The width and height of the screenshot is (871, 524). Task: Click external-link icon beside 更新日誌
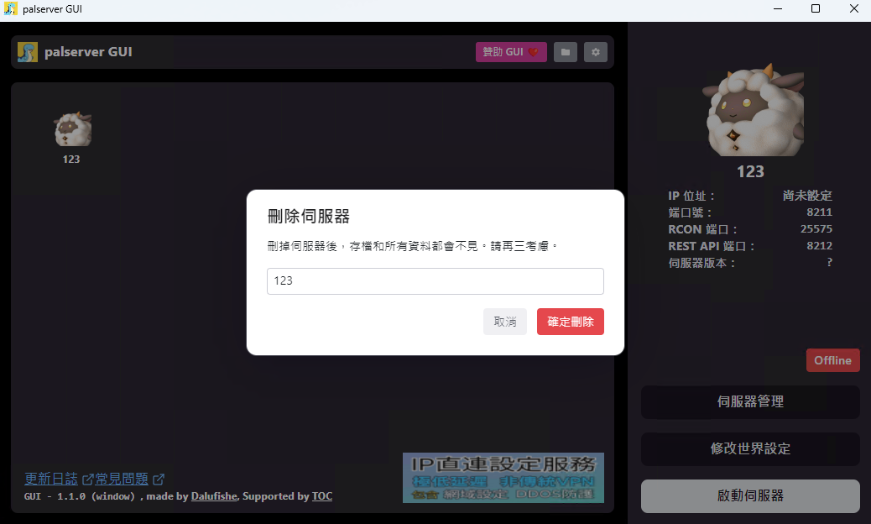pos(87,479)
